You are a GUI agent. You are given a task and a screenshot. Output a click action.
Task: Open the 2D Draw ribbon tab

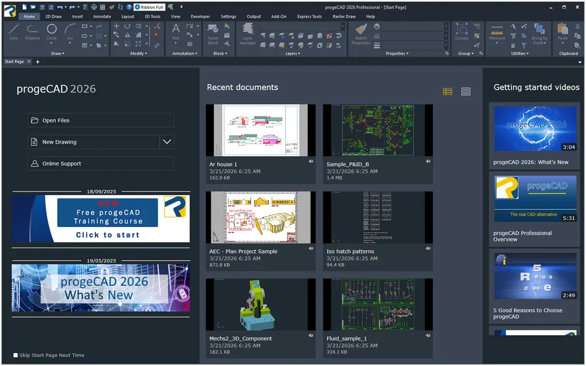[53, 17]
